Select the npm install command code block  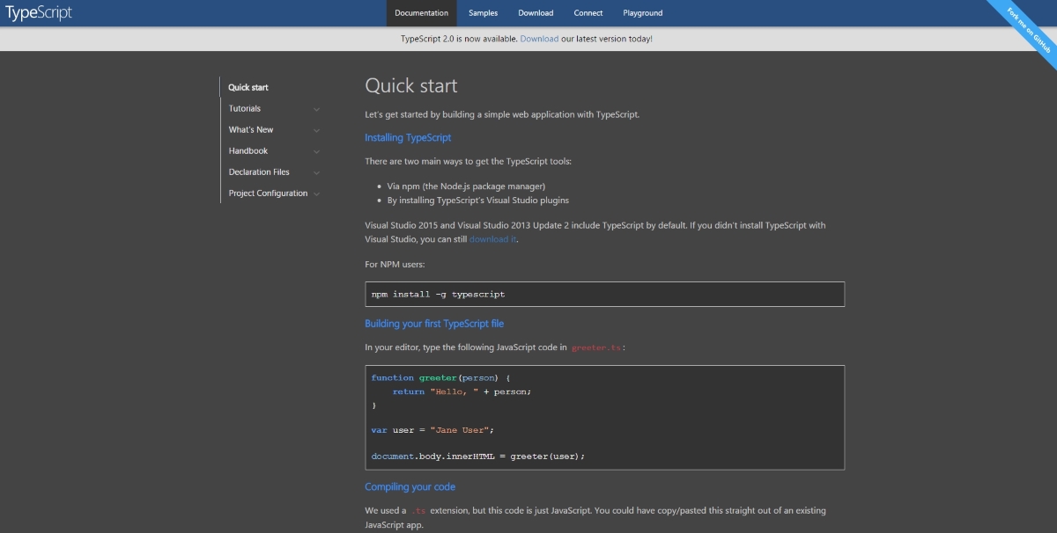604,293
